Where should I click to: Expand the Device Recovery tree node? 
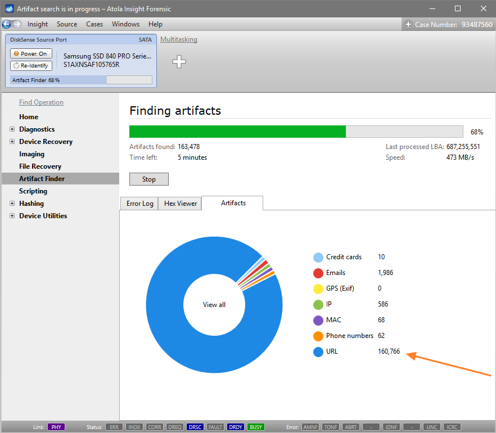click(12, 142)
